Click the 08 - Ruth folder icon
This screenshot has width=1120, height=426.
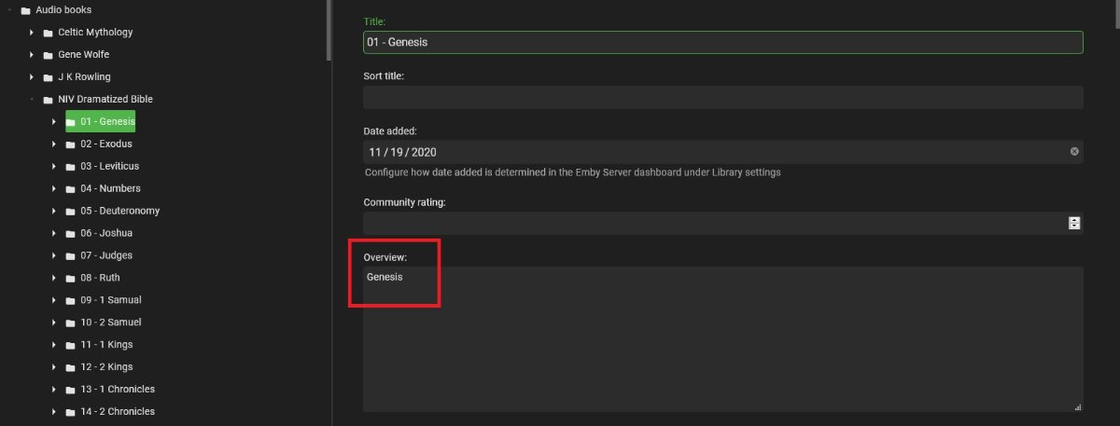click(71, 278)
